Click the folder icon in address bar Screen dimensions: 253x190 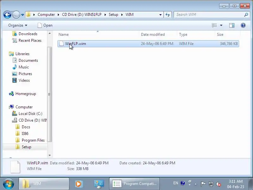[x=28, y=15]
